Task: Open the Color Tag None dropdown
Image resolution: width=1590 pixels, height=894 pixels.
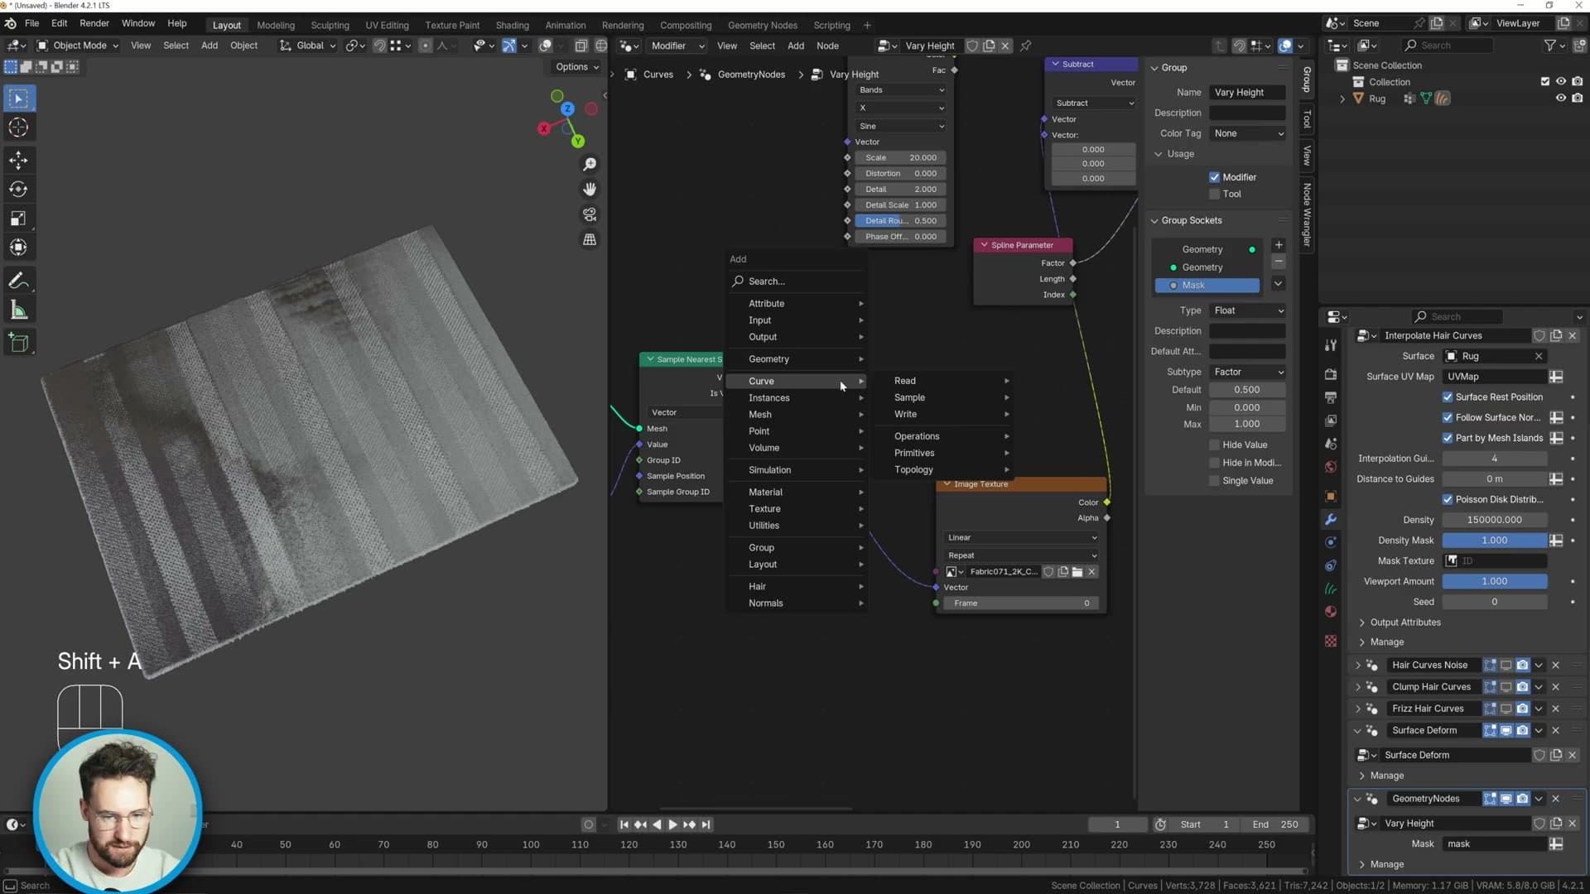Action: click(x=1247, y=133)
